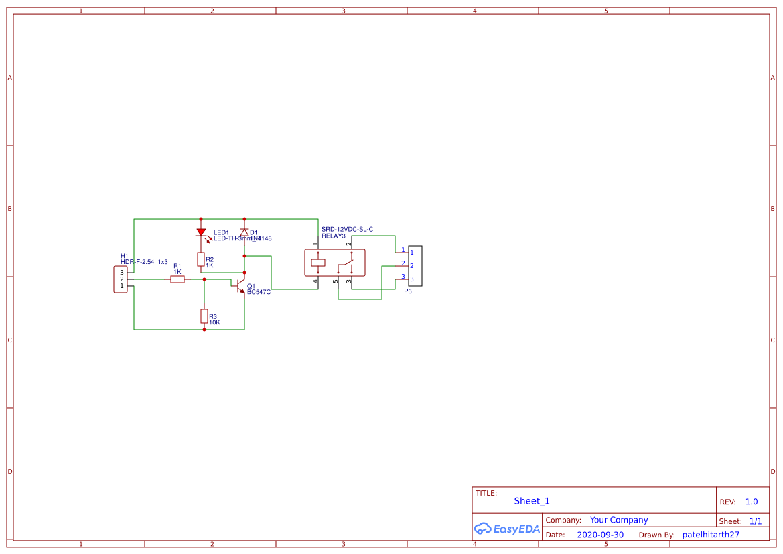The image size is (783, 554).
Task: Click the Sheet_1 title text
Action: coord(531,501)
